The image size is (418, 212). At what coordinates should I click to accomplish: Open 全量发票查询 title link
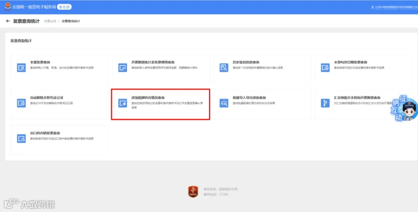click(x=40, y=62)
